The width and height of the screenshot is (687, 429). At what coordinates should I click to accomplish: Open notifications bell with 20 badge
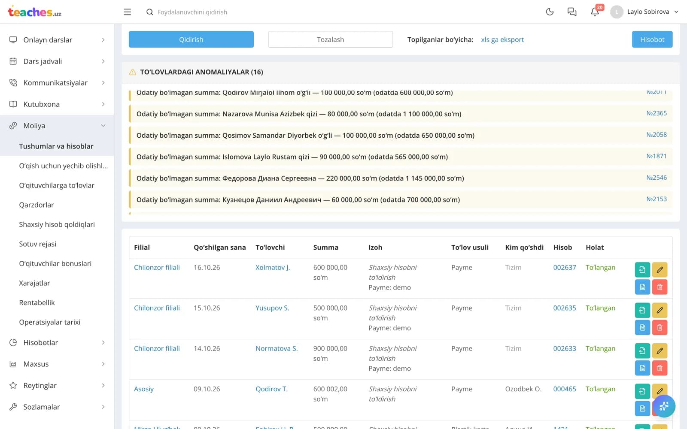(595, 12)
